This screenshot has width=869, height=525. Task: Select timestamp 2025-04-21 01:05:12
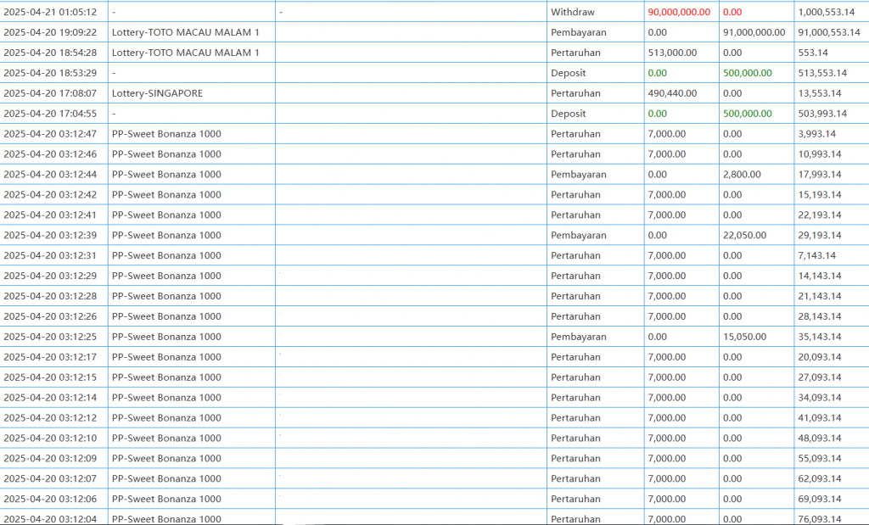pos(50,12)
